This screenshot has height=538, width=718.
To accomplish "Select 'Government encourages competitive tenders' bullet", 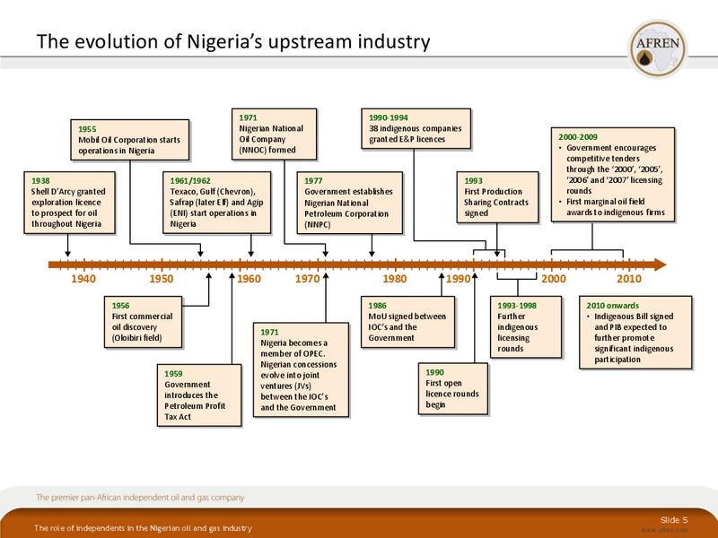I will point(611,169).
